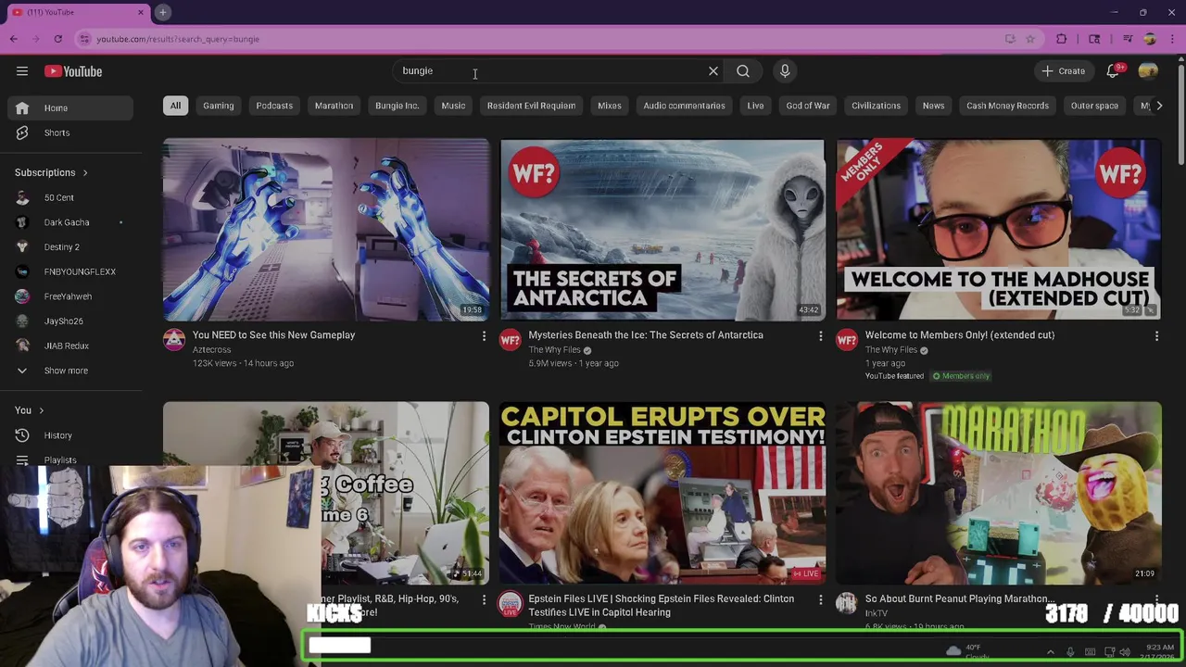Open History in the sidebar
The width and height of the screenshot is (1186, 667).
[x=71, y=435]
